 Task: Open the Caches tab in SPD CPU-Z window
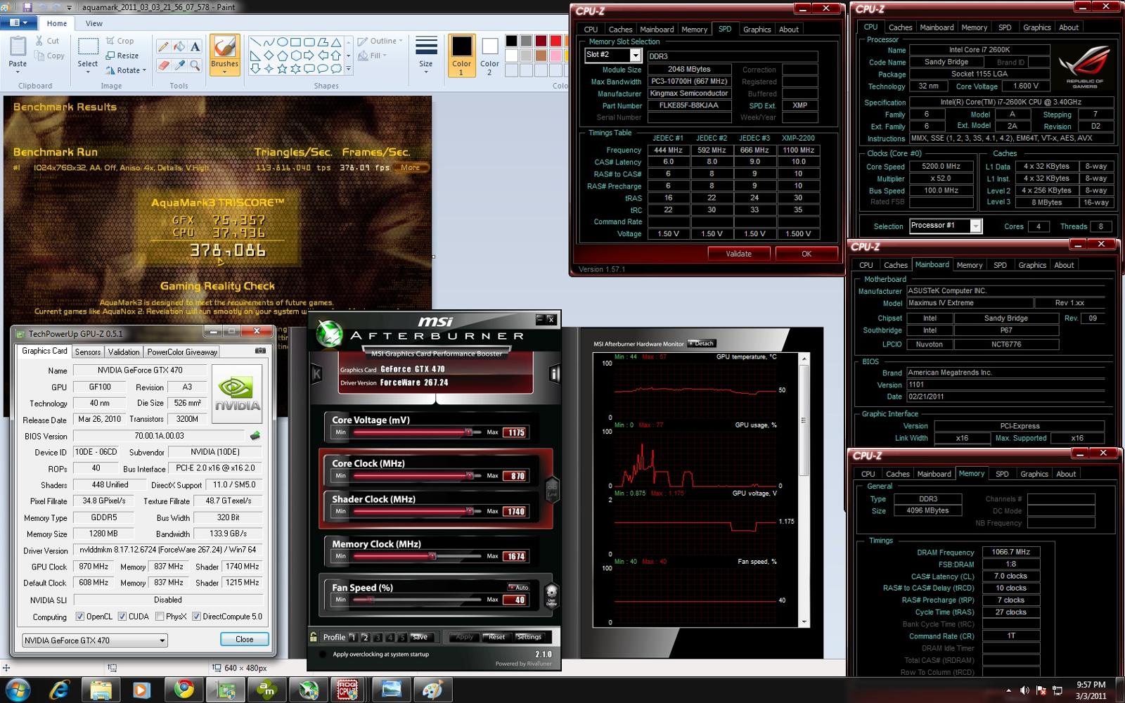[x=620, y=30]
